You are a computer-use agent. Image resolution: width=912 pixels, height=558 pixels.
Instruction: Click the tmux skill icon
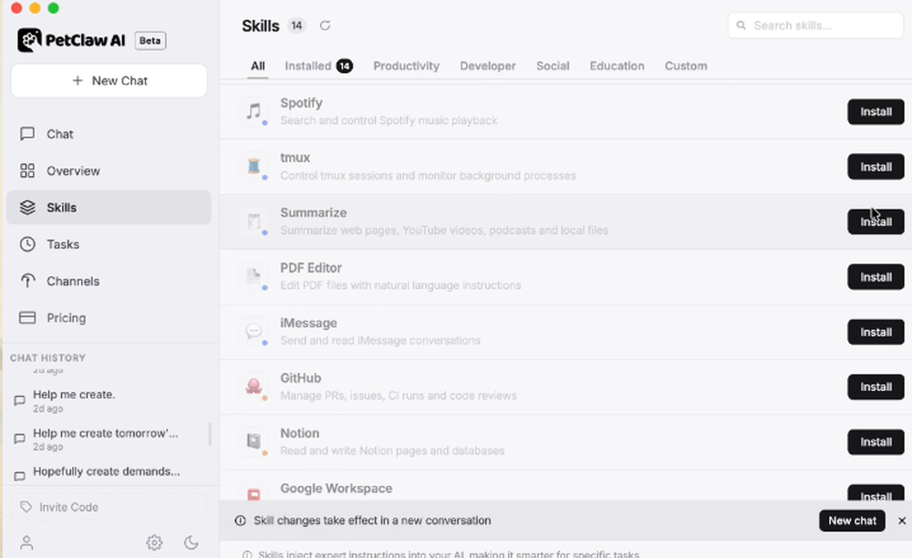click(254, 167)
